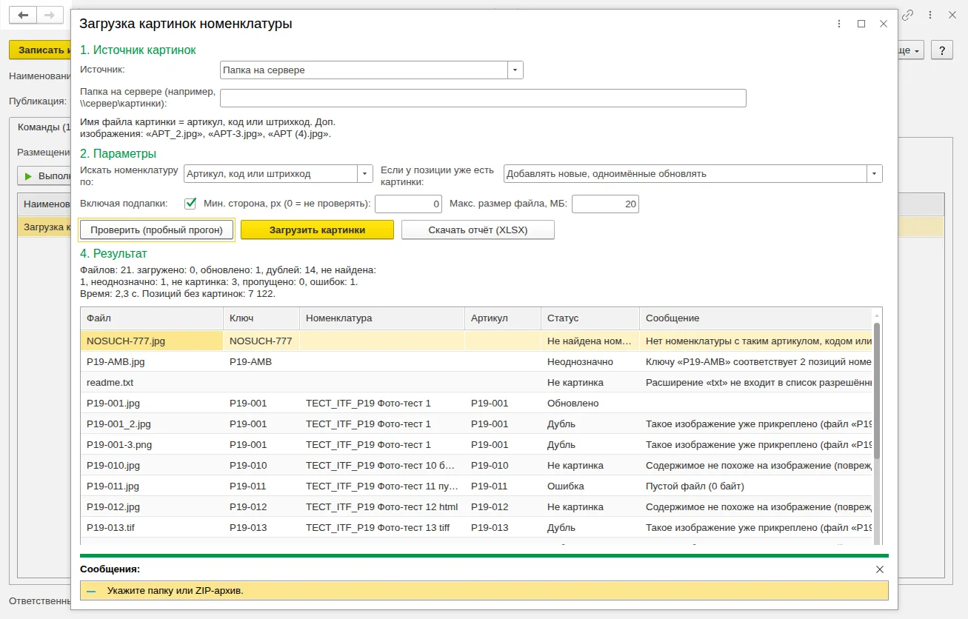
Task: Maximize the image upload dialog
Action: tap(861, 24)
